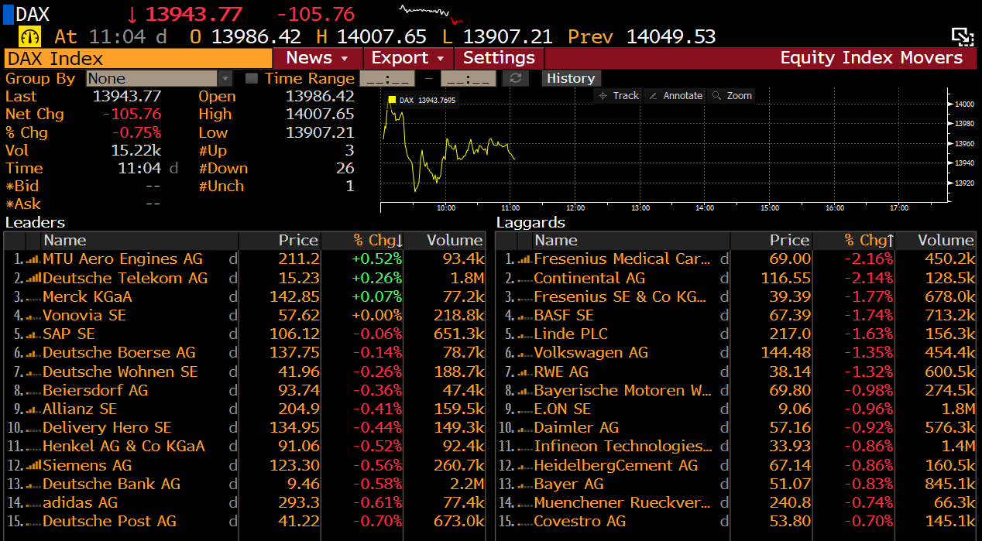Select RWE AG in Laggards
Viewport: 982px width, 541px height.
736,372
